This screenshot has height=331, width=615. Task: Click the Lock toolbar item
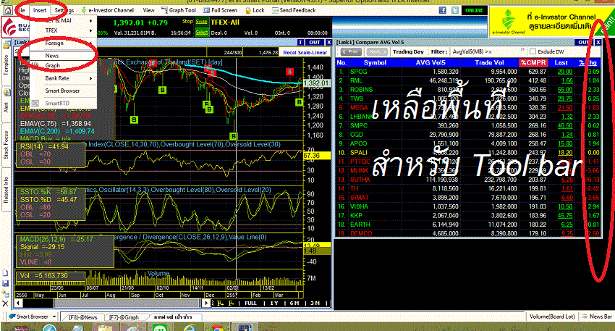[255, 10]
